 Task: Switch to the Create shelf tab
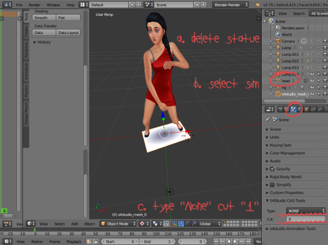coord(26,31)
